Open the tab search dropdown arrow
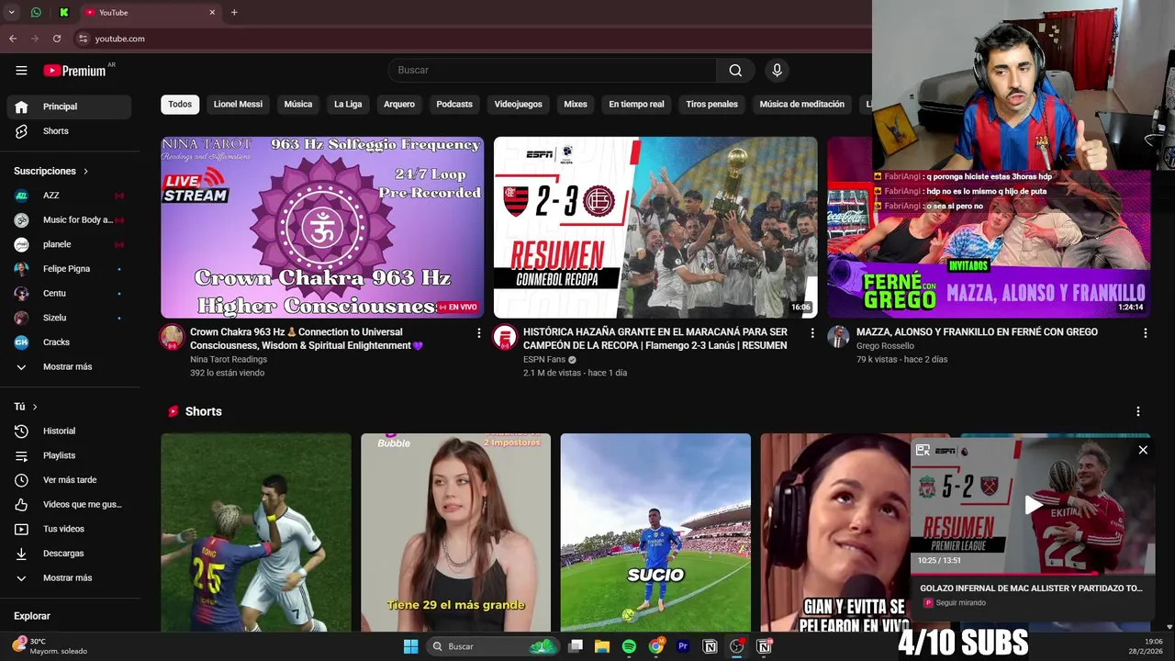The image size is (1175, 661). coord(12,13)
